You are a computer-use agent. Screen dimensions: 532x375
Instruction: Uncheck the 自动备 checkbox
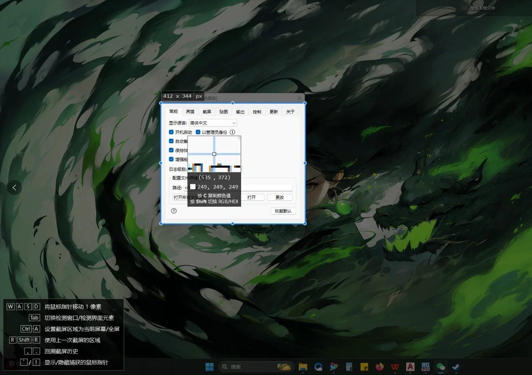tap(171, 141)
